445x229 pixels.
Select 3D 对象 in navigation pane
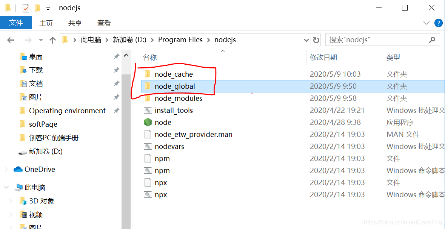coord(42,201)
